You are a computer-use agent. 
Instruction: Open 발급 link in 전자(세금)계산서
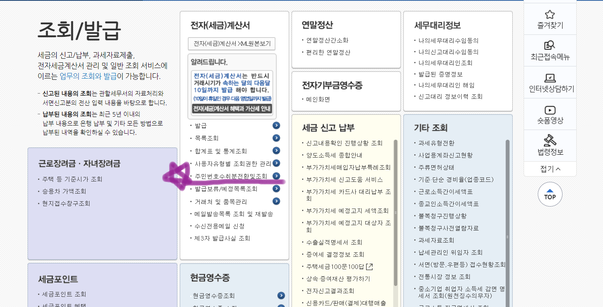tap(201, 126)
